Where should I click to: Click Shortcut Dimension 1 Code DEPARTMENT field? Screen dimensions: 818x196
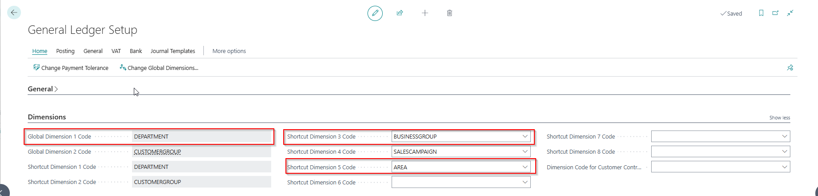(x=202, y=167)
